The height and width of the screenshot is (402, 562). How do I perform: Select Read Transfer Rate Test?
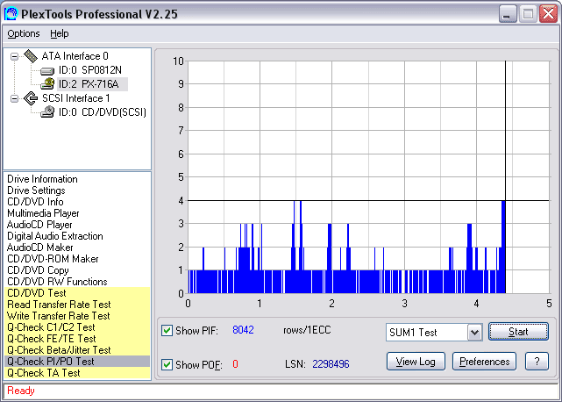point(77,305)
